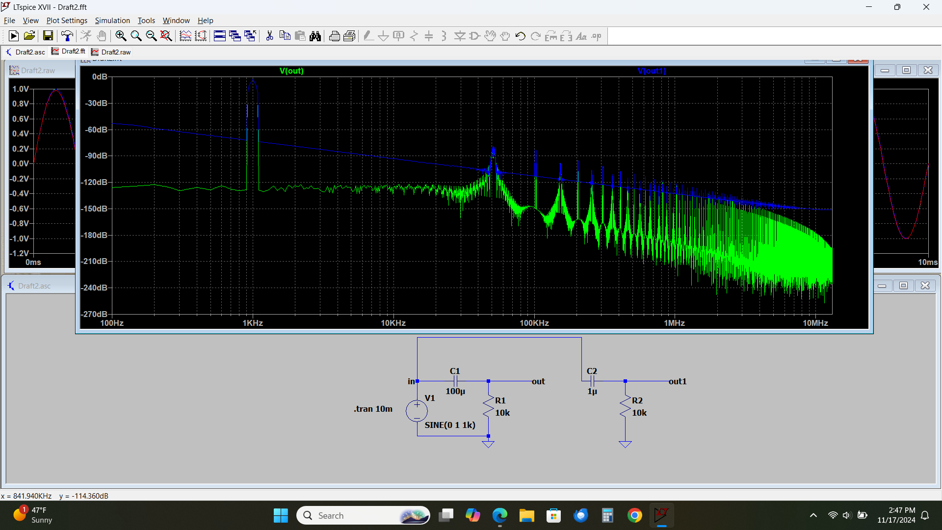Click the C1 capacitor in schematic

point(455,381)
